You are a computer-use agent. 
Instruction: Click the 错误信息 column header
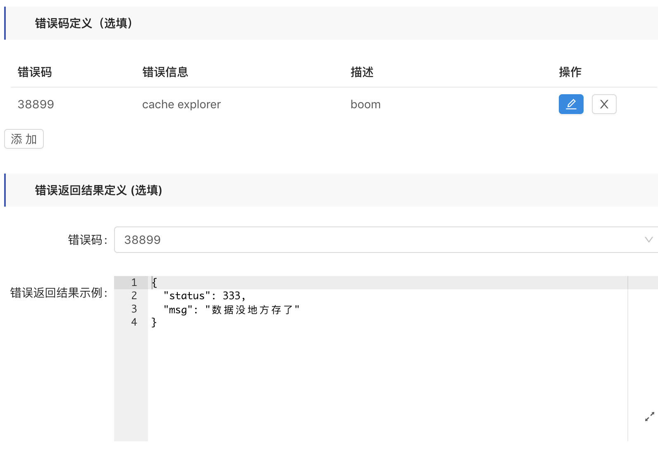tap(165, 72)
